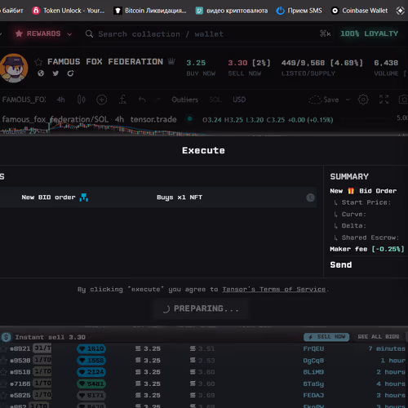Favorite NFT #9518 with its star

[x=3, y=372]
